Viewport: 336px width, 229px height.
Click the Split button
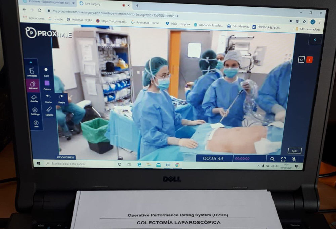click(294, 151)
